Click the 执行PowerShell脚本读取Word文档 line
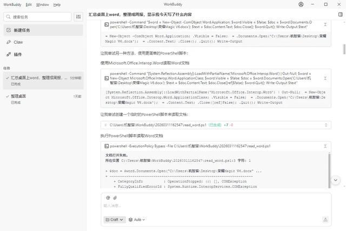Screen dimensions: 346x231 132,136
